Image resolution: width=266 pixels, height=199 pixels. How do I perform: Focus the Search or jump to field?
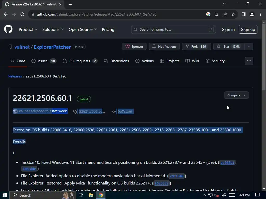pyautogui.click(x=173, y=30)
